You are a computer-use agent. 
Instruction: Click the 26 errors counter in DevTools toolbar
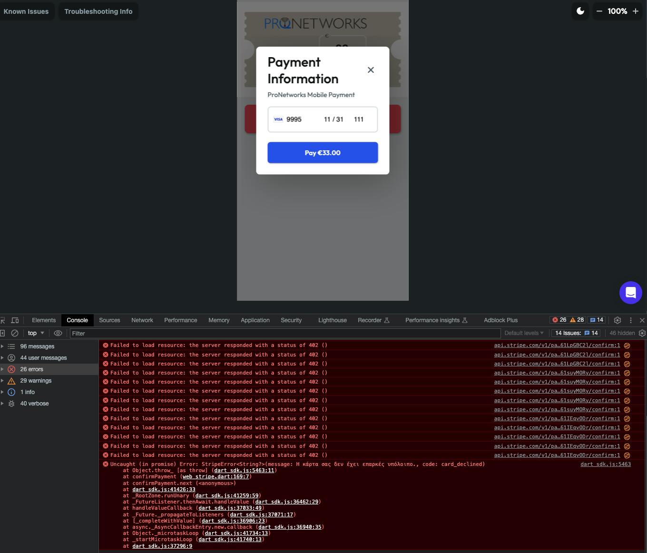click(559, 320)
